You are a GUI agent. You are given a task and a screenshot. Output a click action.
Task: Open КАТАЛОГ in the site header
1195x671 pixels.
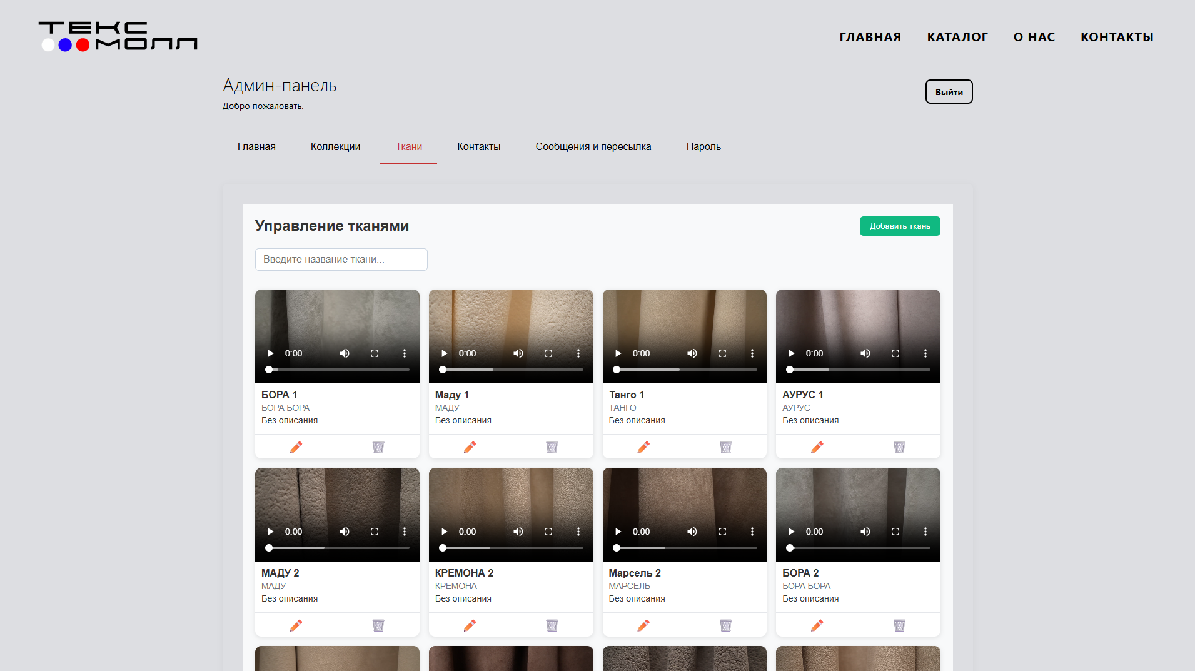[x=957, y=37]
